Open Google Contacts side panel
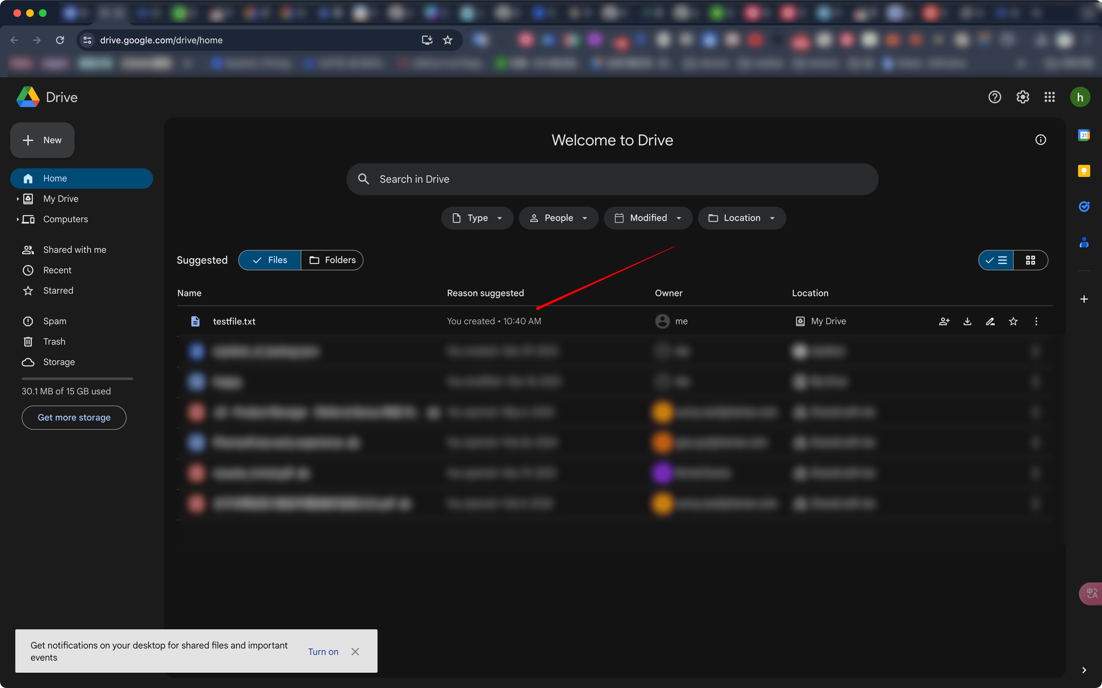 (x=1084, y=243)
